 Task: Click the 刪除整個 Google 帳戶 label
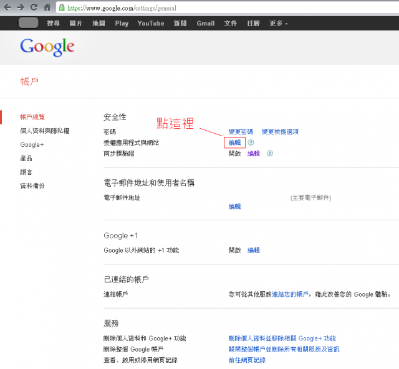[133, 349]
